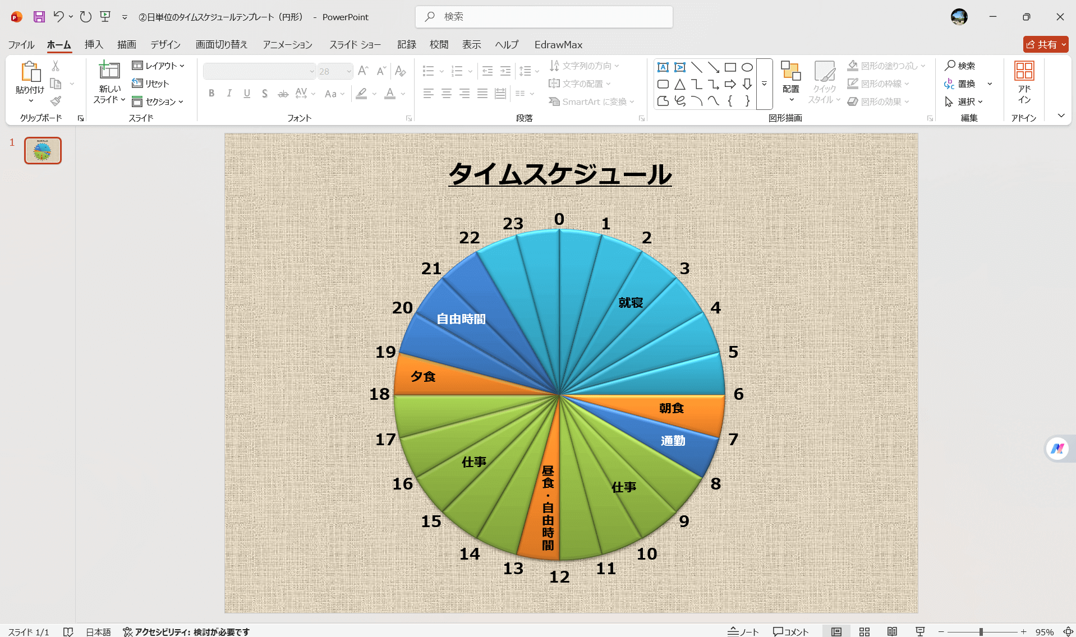
Task: Choose the rectangle shape tool
Action: [730, 67]
